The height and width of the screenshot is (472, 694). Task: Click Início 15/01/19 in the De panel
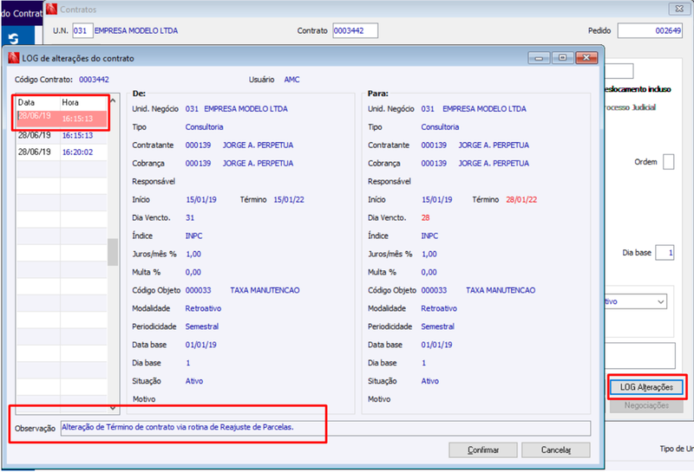click(x=201, y=200)
